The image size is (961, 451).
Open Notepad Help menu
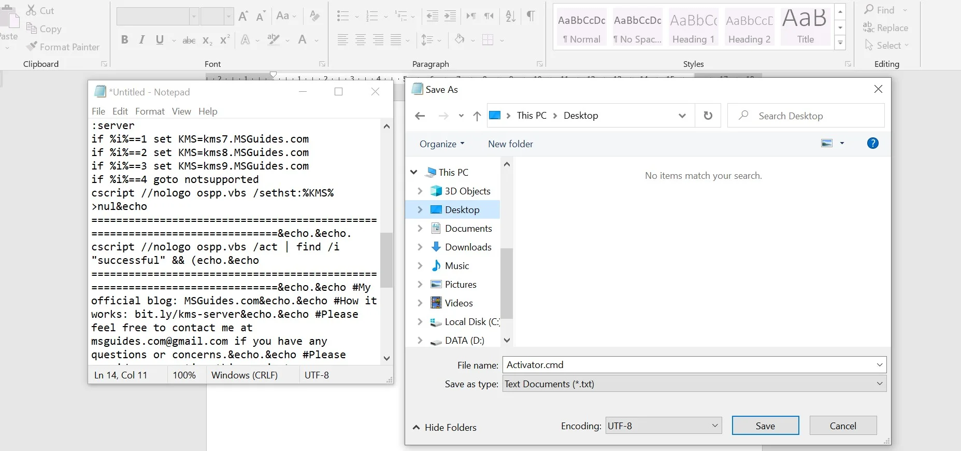point(208,111)
